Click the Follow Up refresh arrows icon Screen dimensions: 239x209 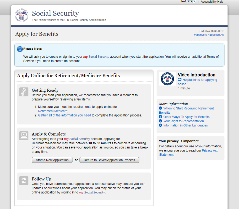pyautogui.click(x=24, y=181)
